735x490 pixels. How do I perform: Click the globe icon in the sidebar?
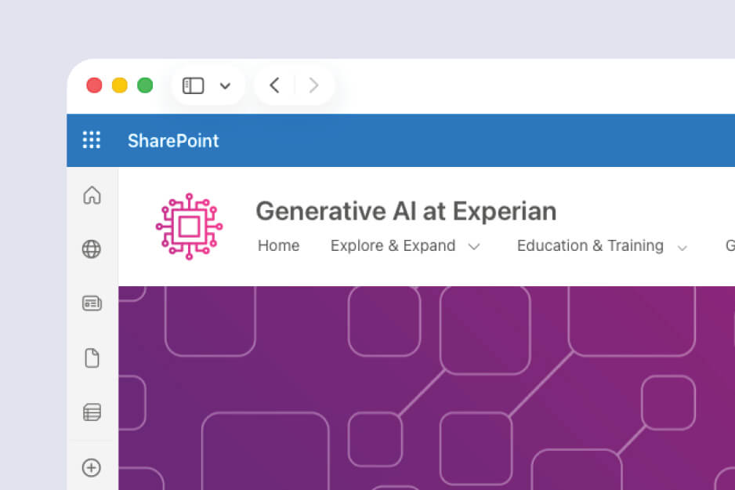point(92,249)
